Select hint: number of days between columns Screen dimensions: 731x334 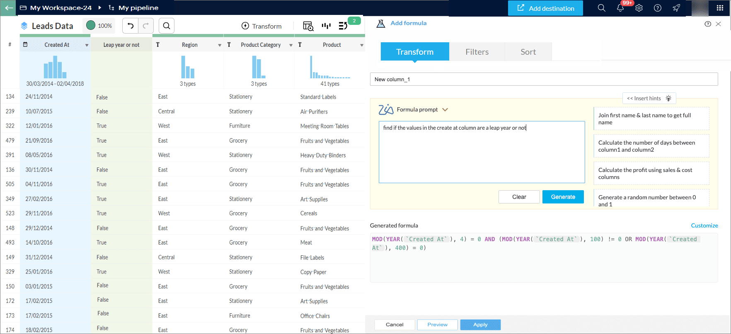coord(651,146)
